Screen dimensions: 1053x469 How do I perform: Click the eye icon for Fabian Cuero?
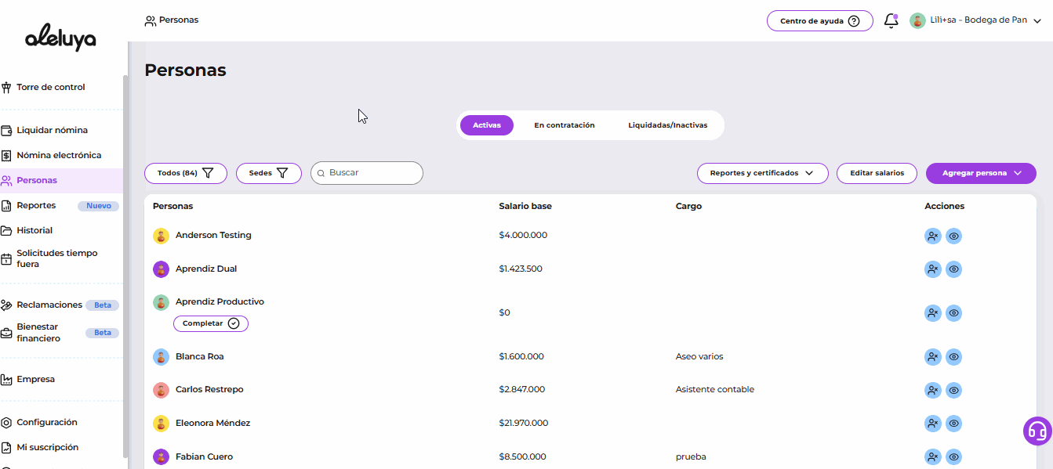(x=953, y=457)
